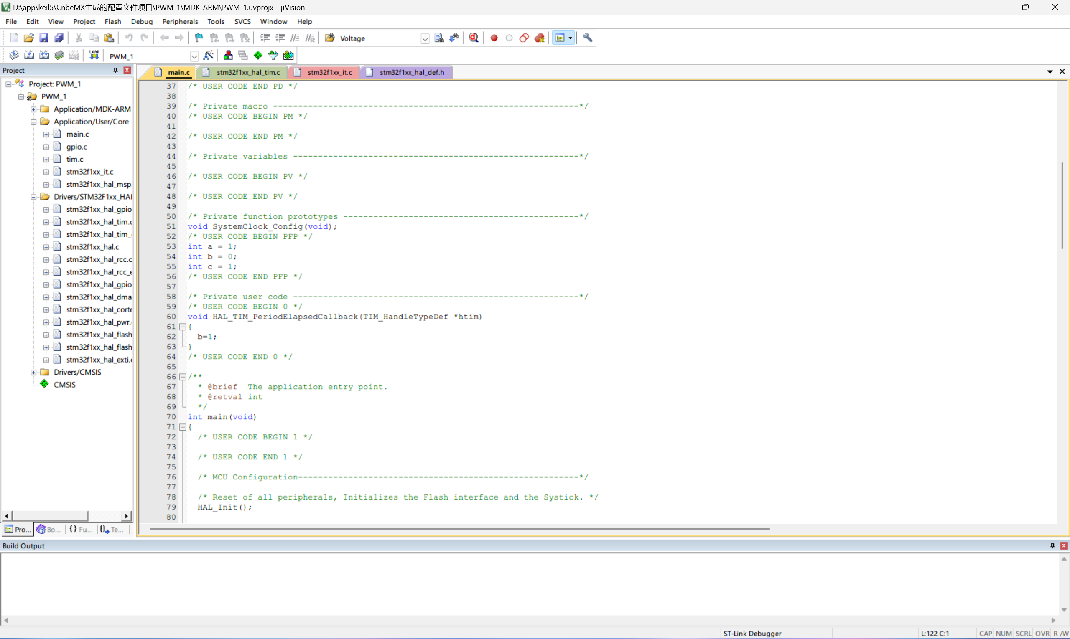Open a file using the folder icon
Viewport: 1070px width, 639px height.
tap(29, 38)
